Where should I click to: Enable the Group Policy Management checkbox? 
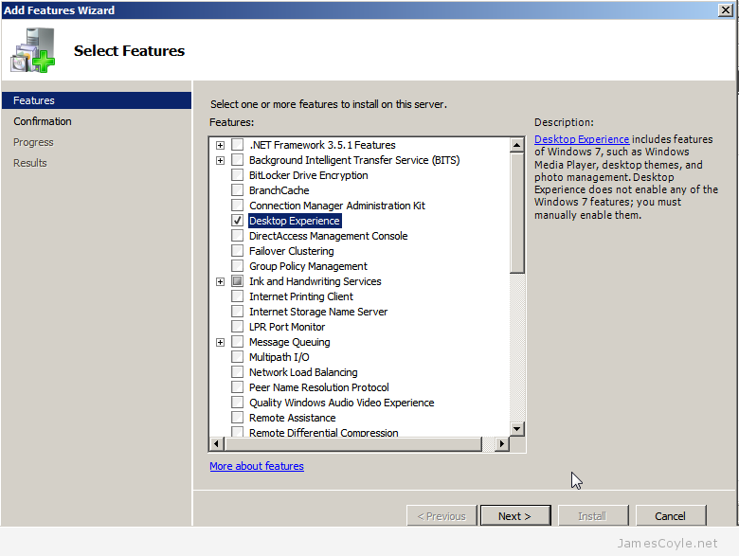point(238,266)
